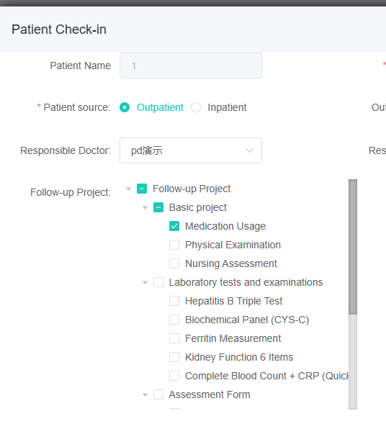Viewport: 386px width, 447px height.
Task: Tick the Nursing Assessment checkbox
Action: coord(174,263)
